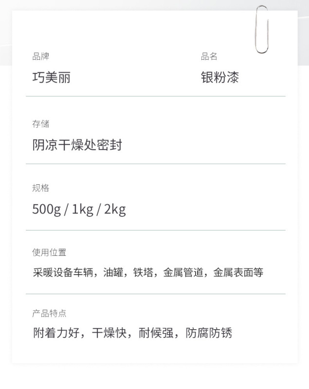This screenshot has width=309, height=389.
Task: Click the paperclip icon on the card
Action: 262,30
